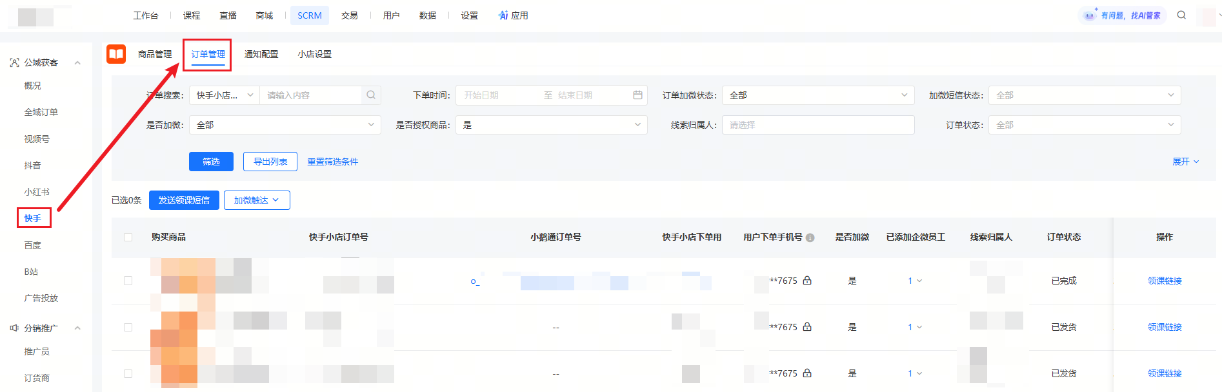The height and width of the screenshot is (392, 1222).
Task: Click the 发送领课短信 button
Action: (184, 200)
